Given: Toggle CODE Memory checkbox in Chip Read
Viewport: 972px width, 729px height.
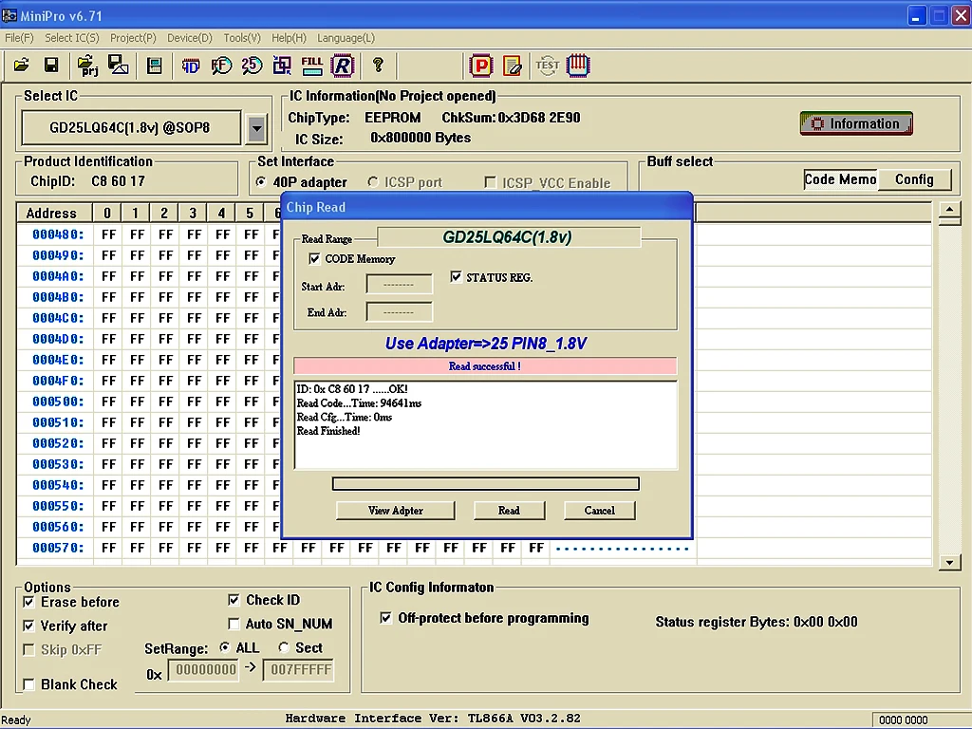Looking at the screenshot, I should click(314, 258).
